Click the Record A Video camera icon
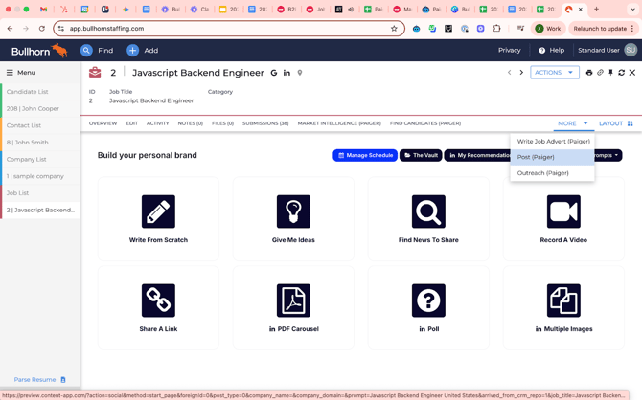 pyautogui.click(x=563, y=211)
